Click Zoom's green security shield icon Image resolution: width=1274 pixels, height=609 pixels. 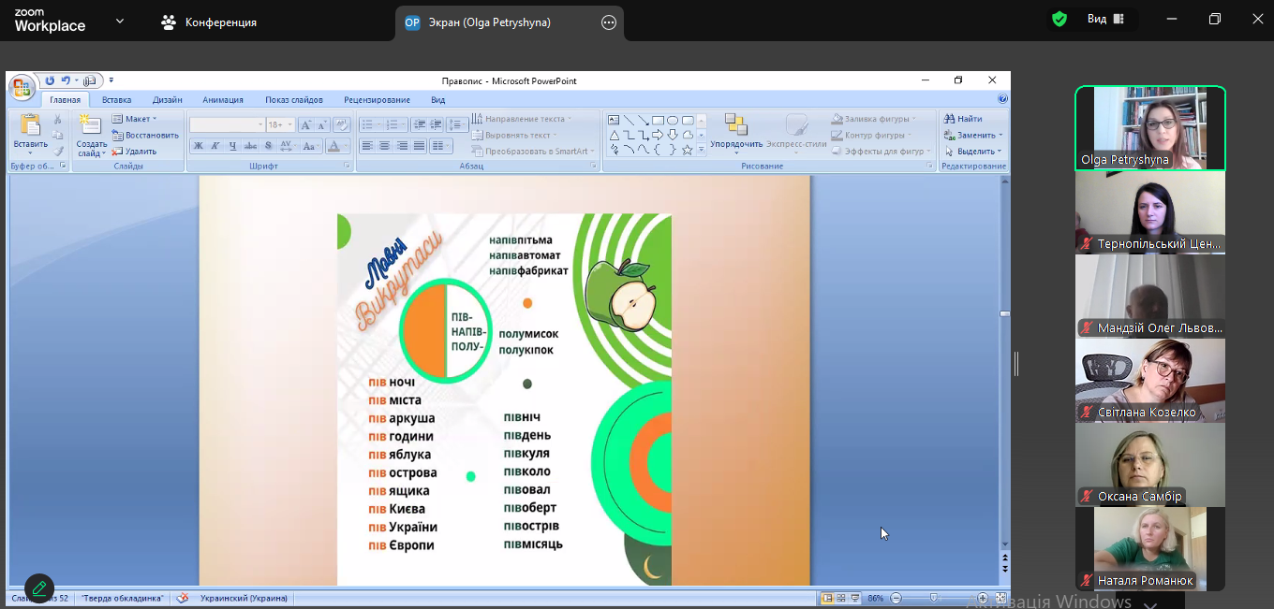[x=1059, y=20]
